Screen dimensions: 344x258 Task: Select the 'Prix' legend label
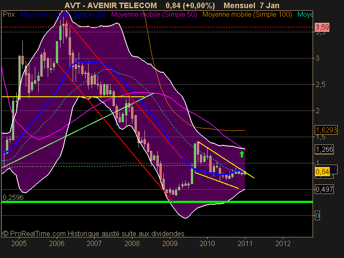pyautogui.click(x=9, y=15)
